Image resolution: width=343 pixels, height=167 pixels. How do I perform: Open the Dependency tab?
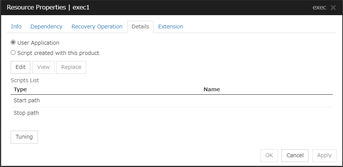(46, 27)
